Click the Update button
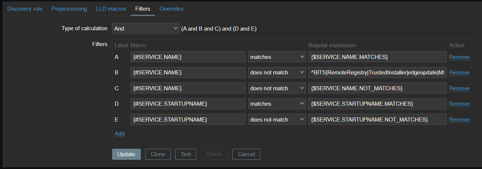Screen dimensions: 482x169 [126, 154]
